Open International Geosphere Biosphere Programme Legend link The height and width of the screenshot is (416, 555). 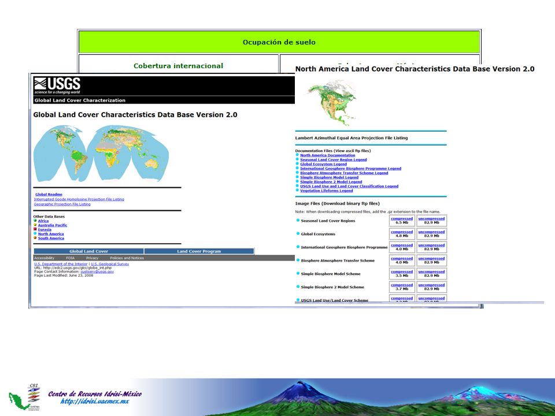coord(351,169)
